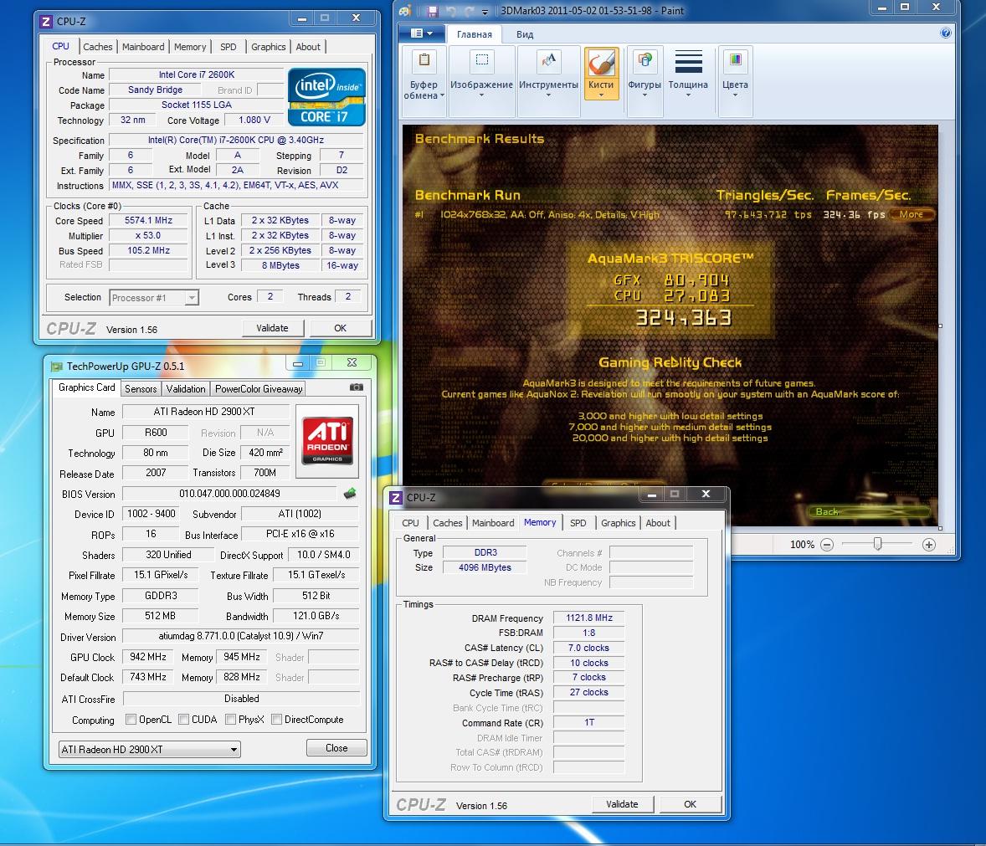Click the BIOS save chip icon in GPU-Z
This screenshot has height=846, width=986.
pyautogui.click(x=350, y=494)
